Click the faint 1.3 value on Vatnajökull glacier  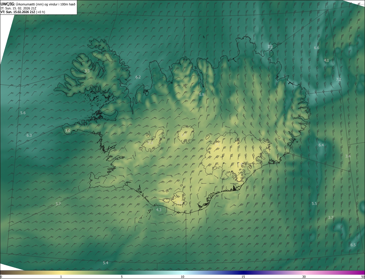pos(217,145)
